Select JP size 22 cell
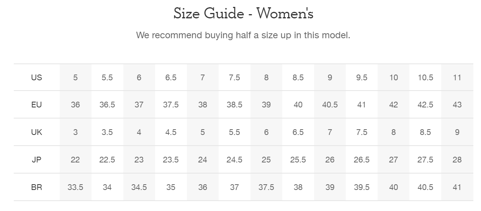The image size is (481, 211). click(x=75, y=160)
